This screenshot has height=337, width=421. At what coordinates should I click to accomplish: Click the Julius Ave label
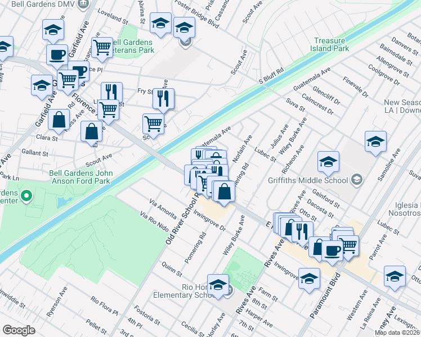[x=279, y=136]
